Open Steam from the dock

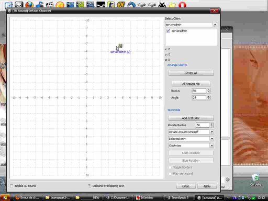[100, 5]
